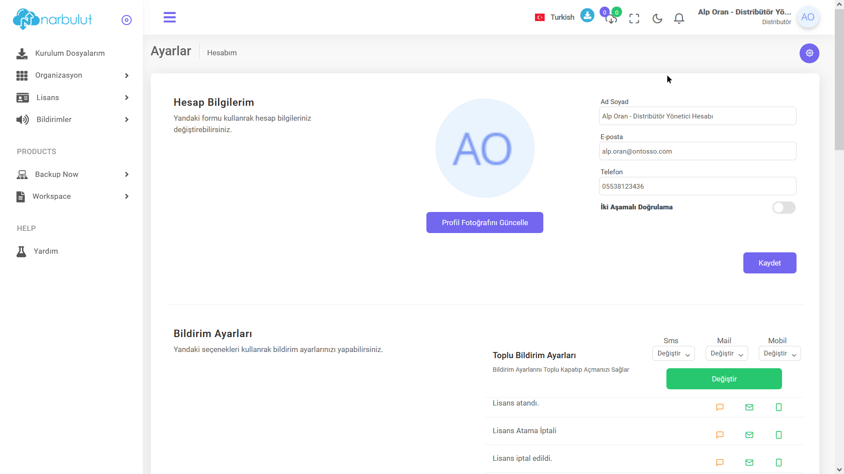The image size is (844, 474).
Task: Toggle Mobil notification for Lisans iptal edildi
Action: [779, 463]
